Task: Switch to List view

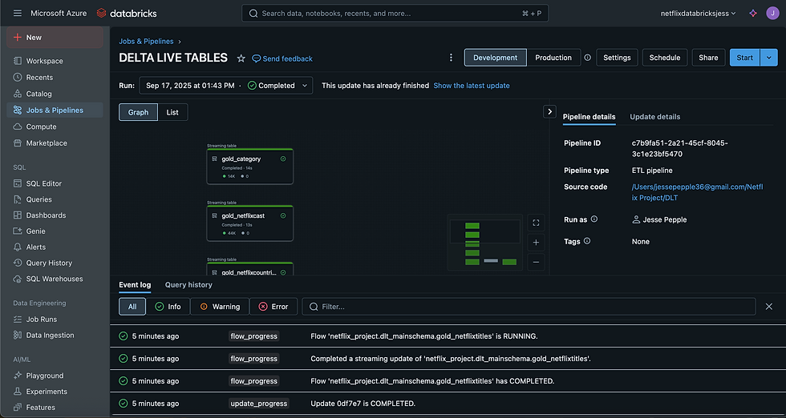Action: (x=172, y=112)
